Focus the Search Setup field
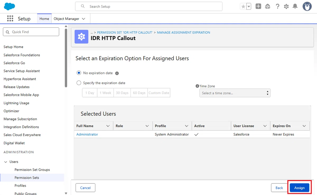This screenshot has height=195, width=317. click(x=149, y=6)
